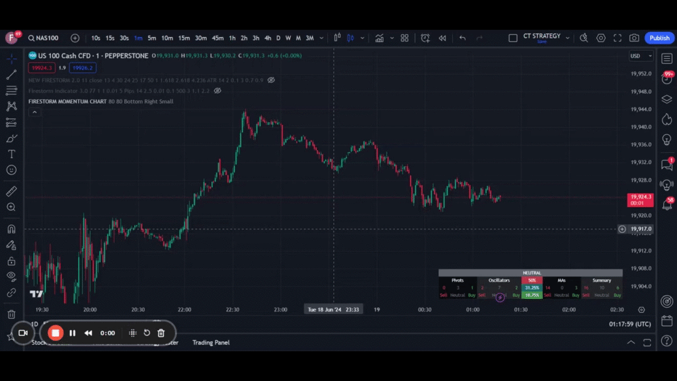Screen dimensions: 677x381
Task: Expand the timeframe intervals dropdown
Action: coord(321,38)
